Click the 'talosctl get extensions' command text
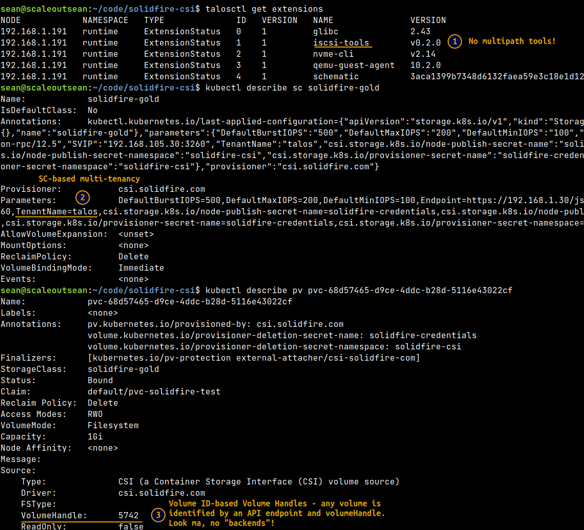 [x=264, y=9]
